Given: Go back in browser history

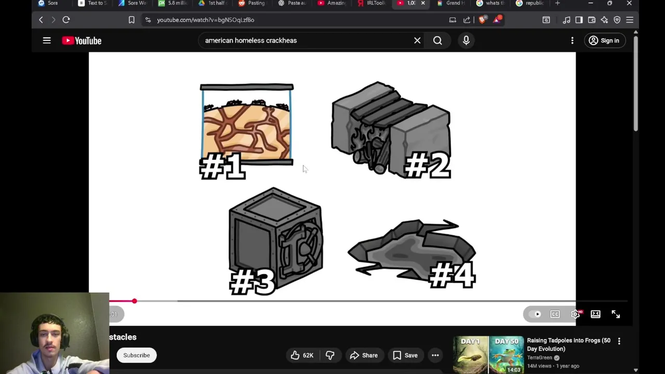Looking at the screenshot, I should point(41,20).
